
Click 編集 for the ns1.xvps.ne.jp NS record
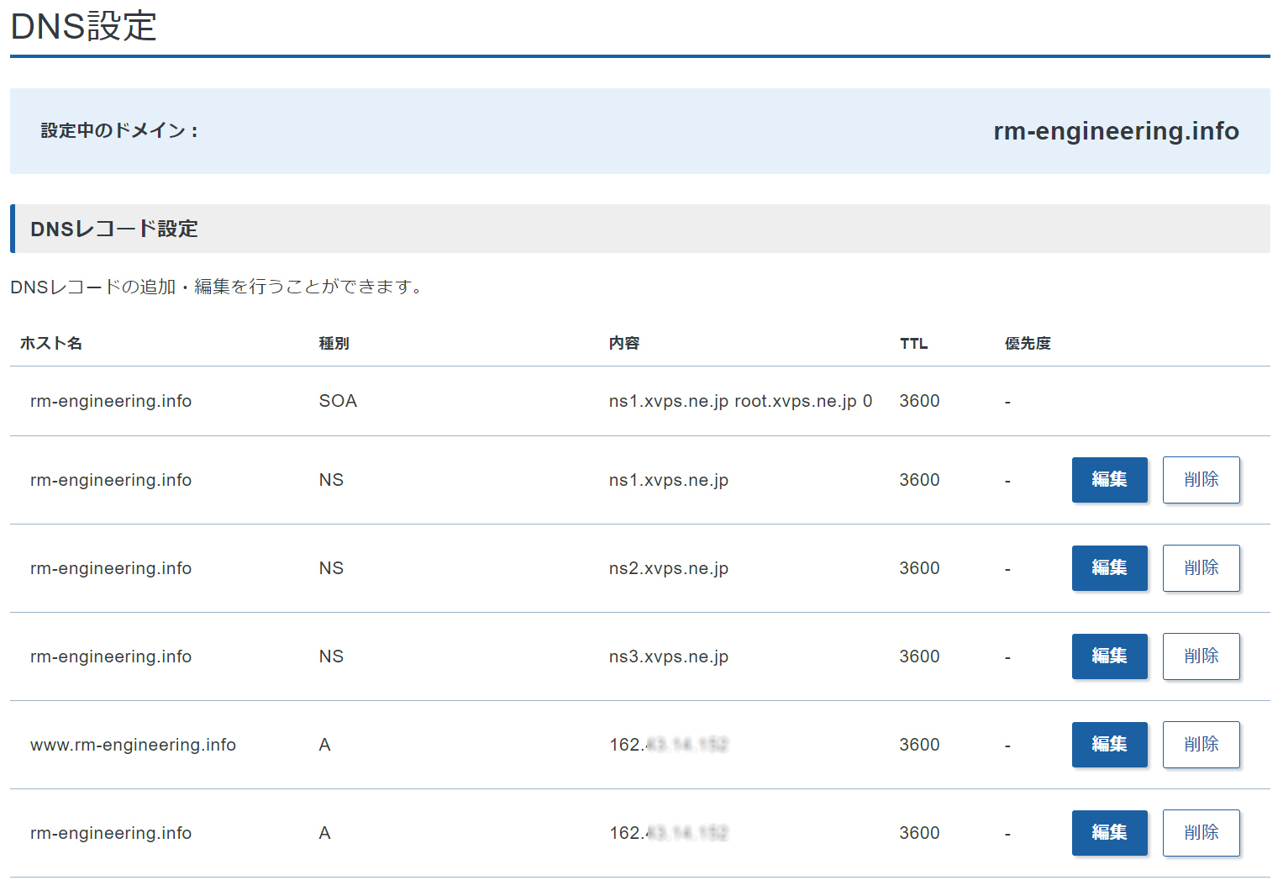1109,480
